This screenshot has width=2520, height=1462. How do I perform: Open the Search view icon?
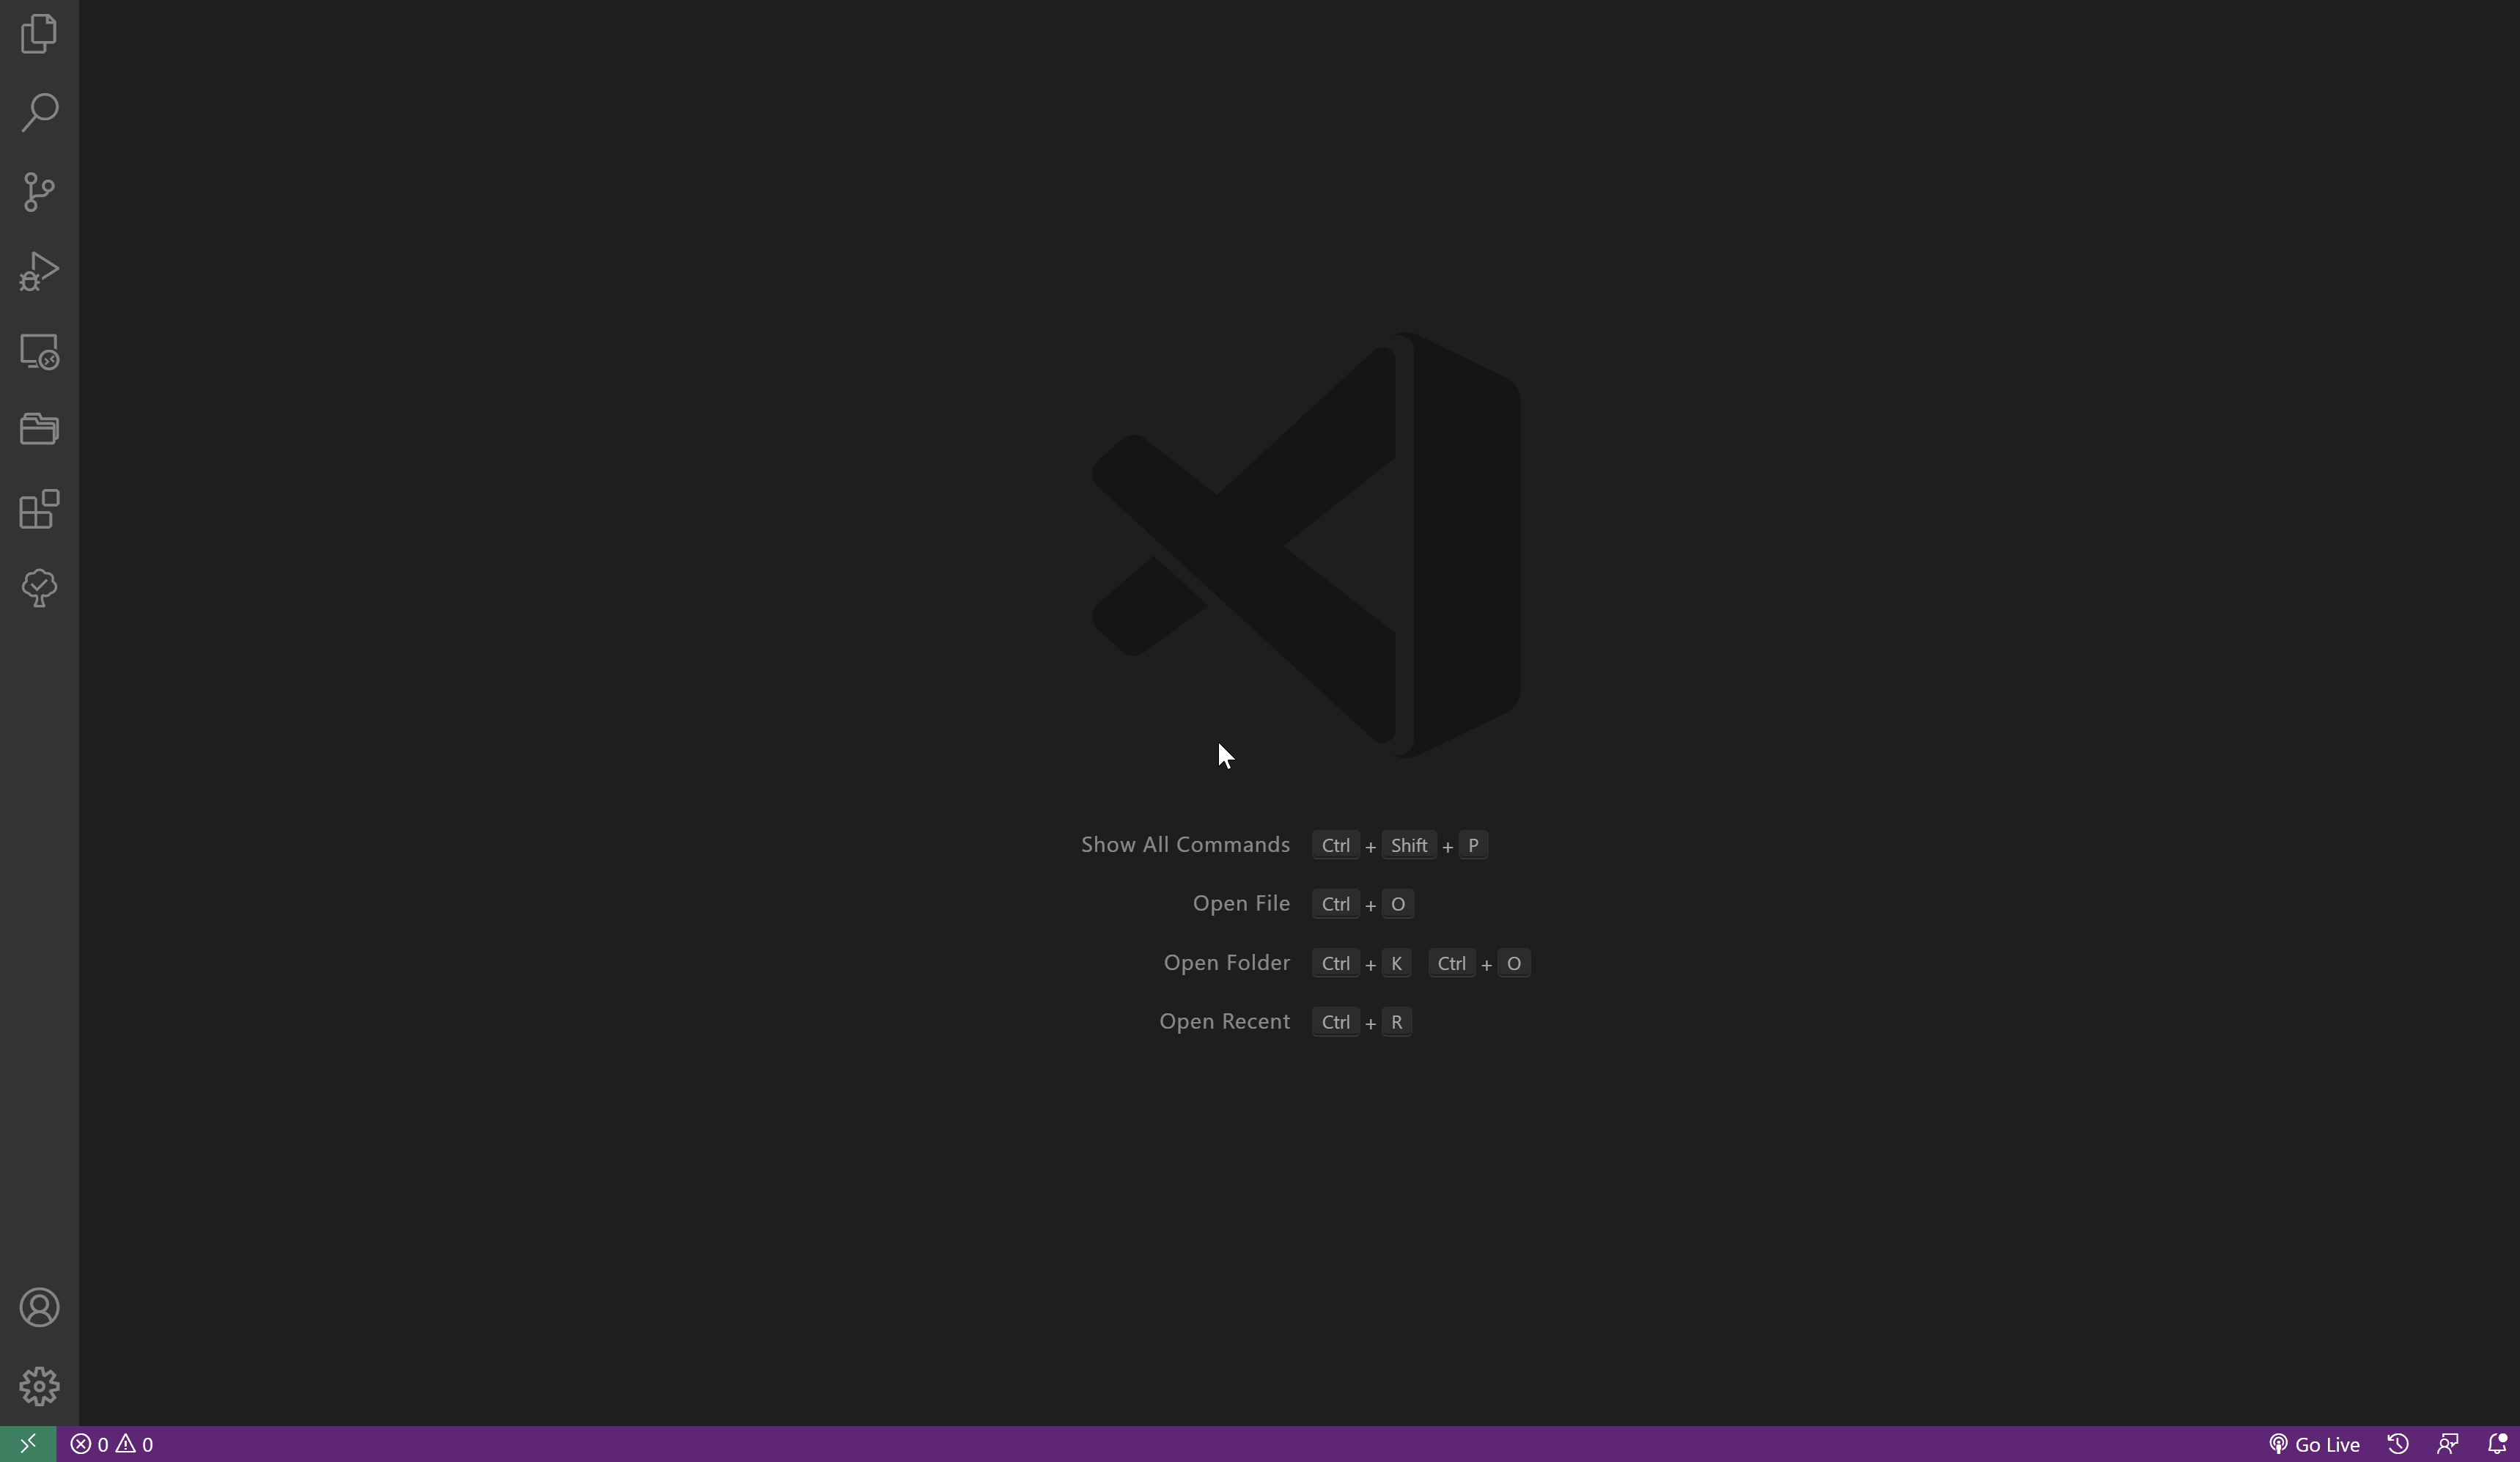(x=39, y=112)
